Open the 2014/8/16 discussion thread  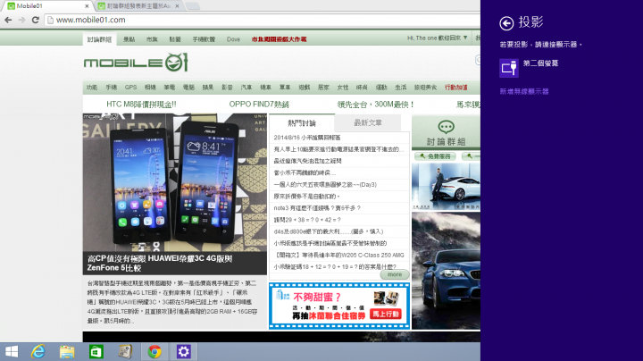307,138
